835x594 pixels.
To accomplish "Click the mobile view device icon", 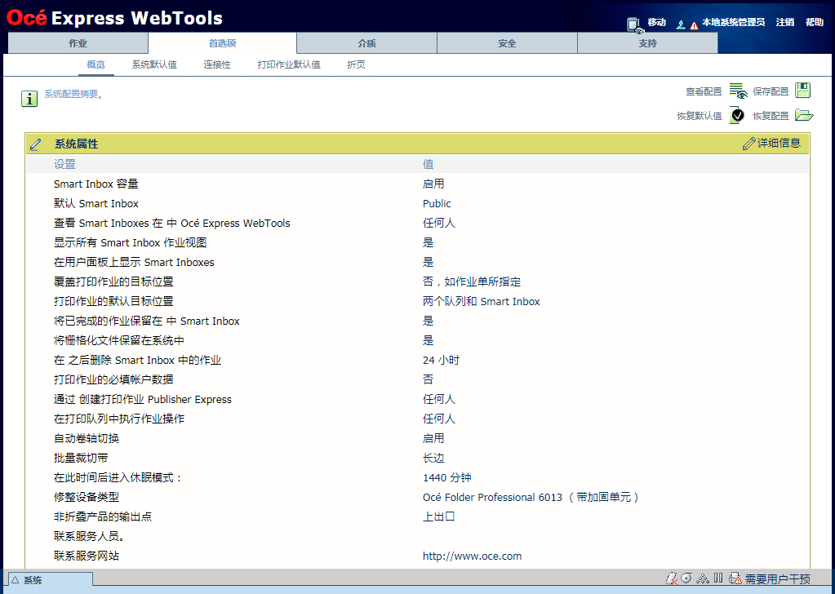I will pos(634,24).
